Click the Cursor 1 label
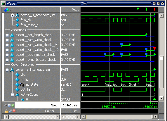The image size is (167, 121). pyautogui.click(x=51, y=111)
